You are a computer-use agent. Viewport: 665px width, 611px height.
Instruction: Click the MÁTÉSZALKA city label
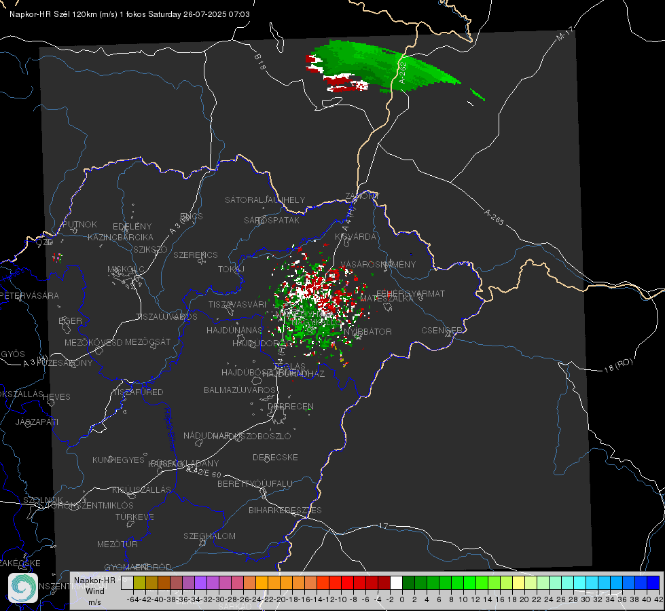coord(387,299)
